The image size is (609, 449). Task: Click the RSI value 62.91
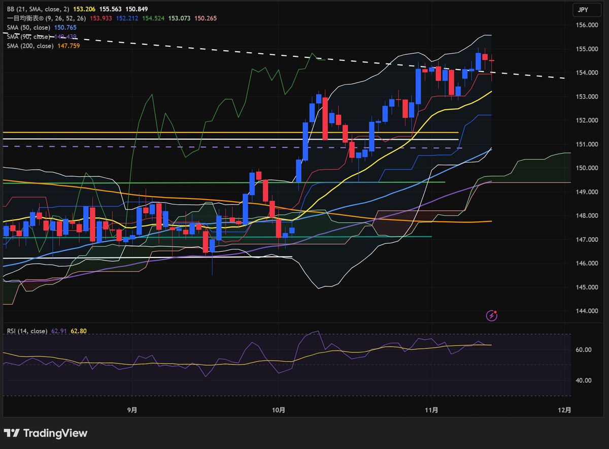[59, 331]
